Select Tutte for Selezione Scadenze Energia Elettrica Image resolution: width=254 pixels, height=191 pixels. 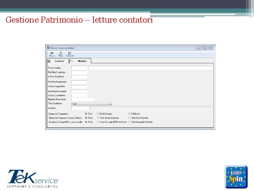pyautogui.click(x=86, y=118)
